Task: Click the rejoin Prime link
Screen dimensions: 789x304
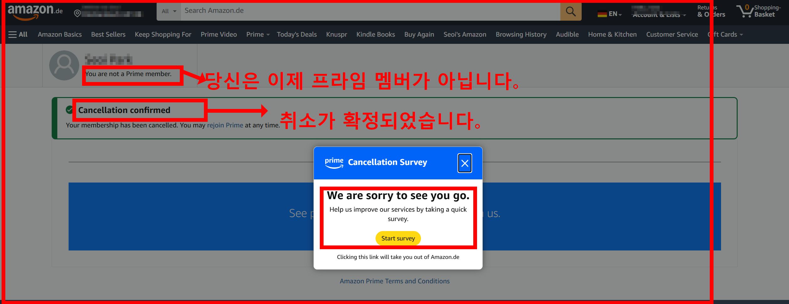Action: (225, 125)
